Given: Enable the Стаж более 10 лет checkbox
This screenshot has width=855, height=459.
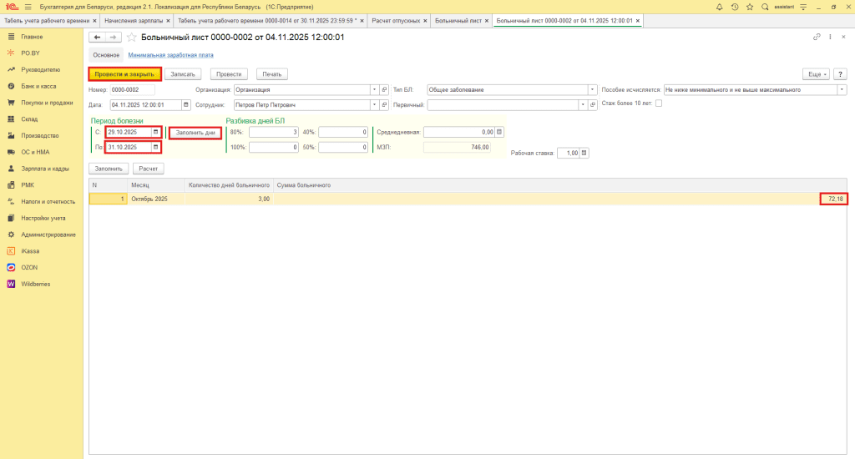Looking at the screenshot, I should point(659,103).
